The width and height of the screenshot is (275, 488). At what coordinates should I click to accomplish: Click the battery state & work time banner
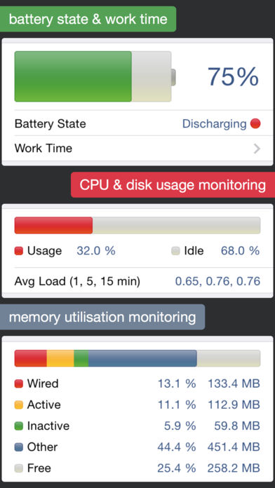coord(88,19)
